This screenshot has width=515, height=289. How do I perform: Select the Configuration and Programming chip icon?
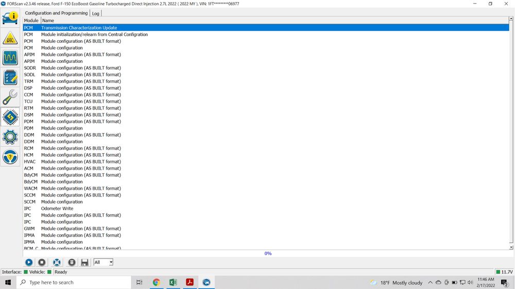(10, 117)
